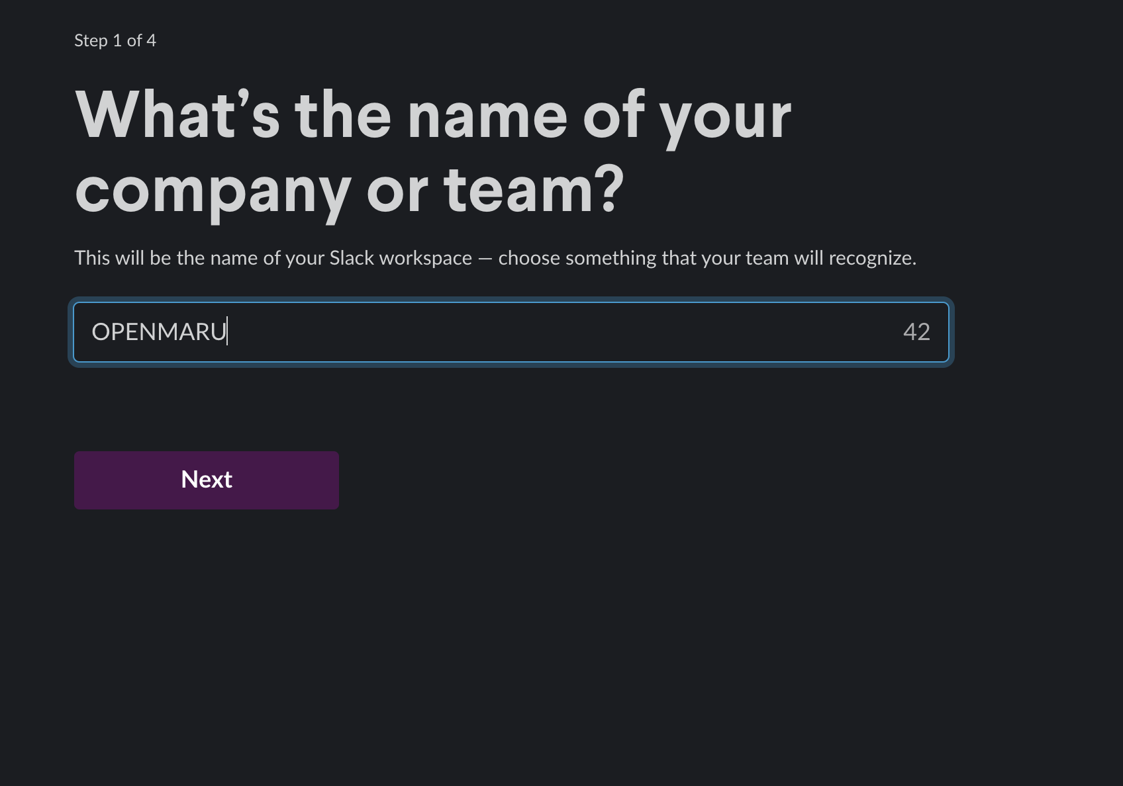Click the word "Step" in the progress label
Screen dimensions: 1123x786
91,41
